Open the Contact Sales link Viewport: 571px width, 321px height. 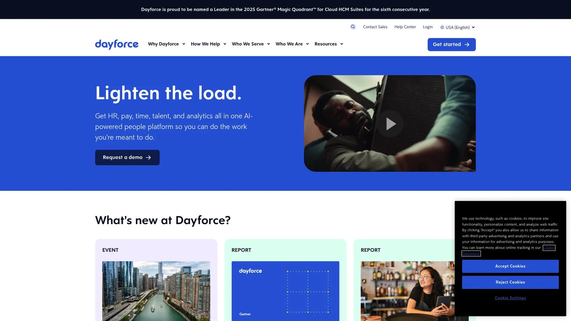(375, 27)
